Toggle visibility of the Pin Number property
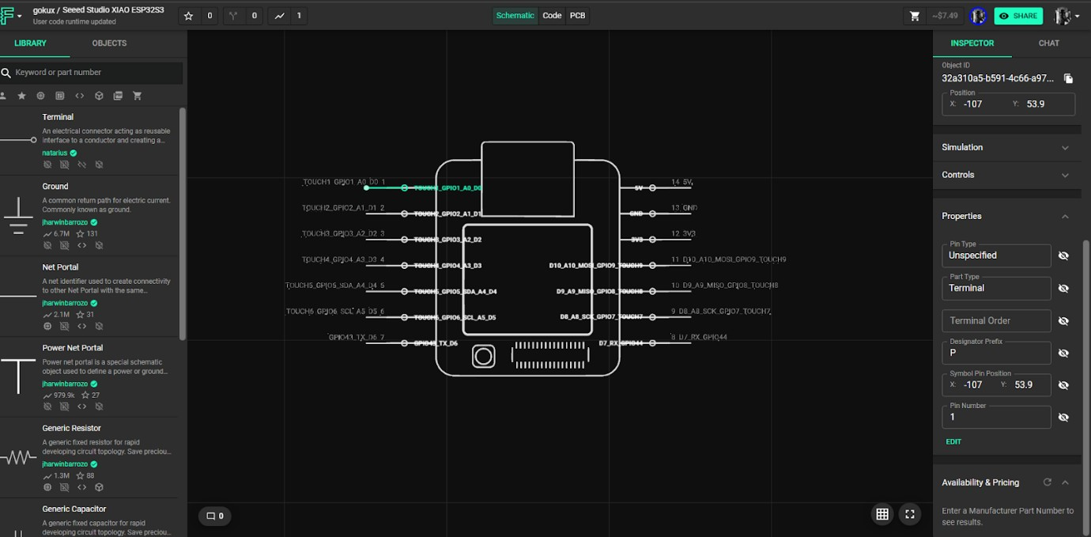The height and width of the screenshot is (537, 1091). coord(1063,417)
